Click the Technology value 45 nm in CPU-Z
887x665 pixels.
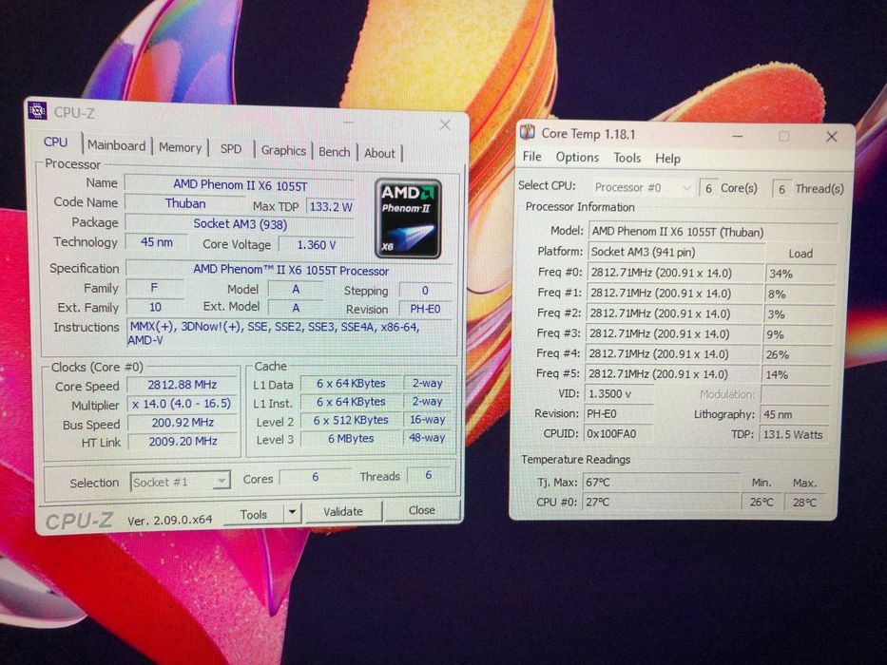tap(157, 242)
